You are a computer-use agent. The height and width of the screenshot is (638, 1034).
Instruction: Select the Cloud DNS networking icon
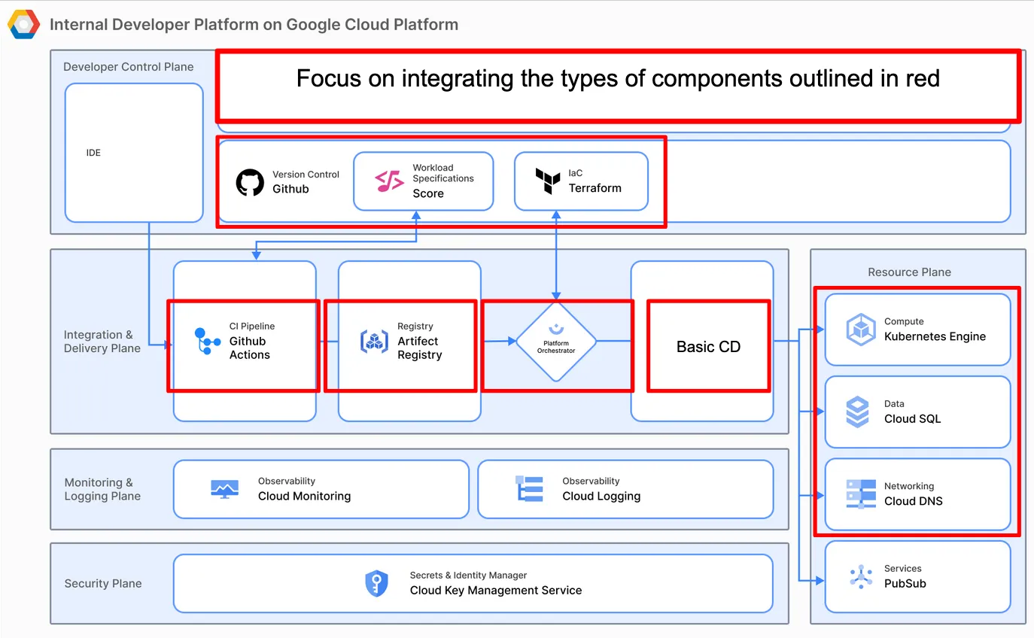point(859,494)
